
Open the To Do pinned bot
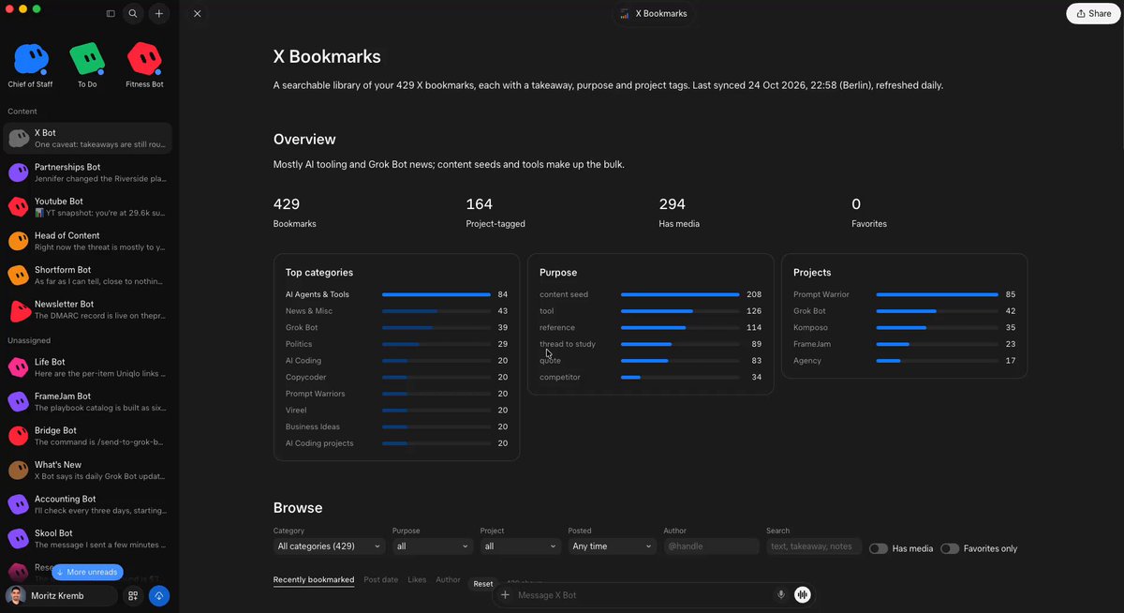(87, 66)
